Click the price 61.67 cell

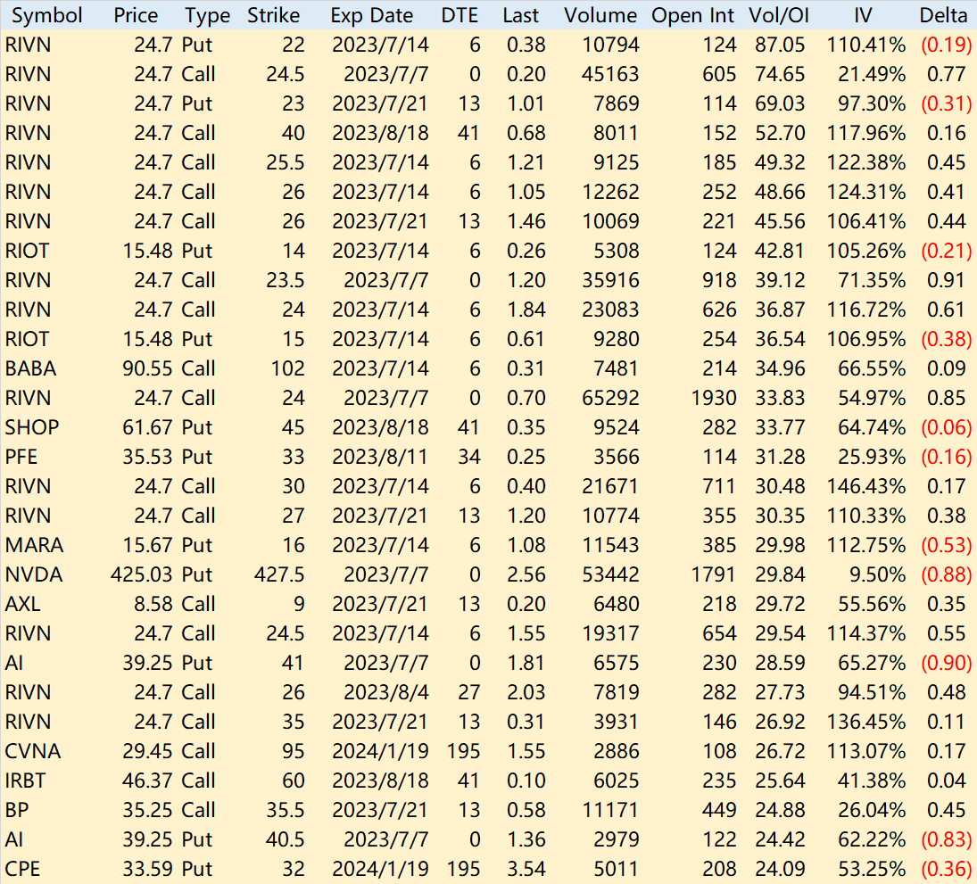click(148, 427)
